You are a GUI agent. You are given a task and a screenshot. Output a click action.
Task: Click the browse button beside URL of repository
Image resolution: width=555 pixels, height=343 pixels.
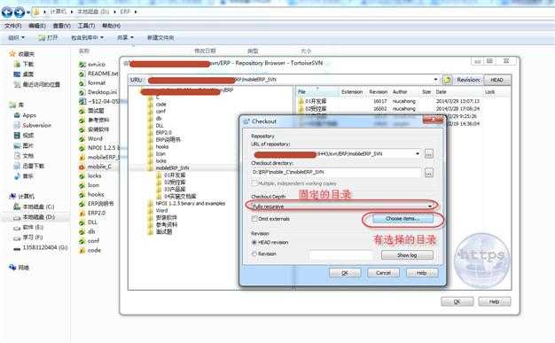(x=428, y=153)
